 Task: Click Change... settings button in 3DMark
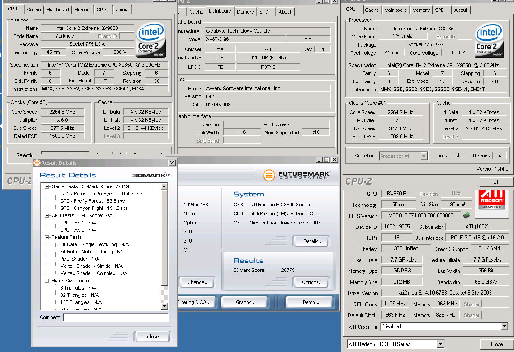coord(198,282)
